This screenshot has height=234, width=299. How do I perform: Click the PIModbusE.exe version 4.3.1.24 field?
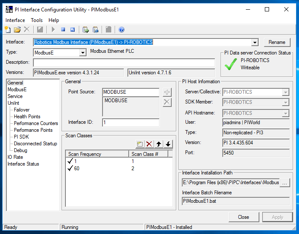coord(78,73)
